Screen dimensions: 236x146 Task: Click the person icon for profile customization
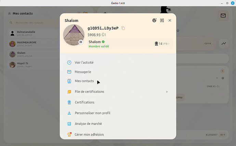[x=69, y=113]
